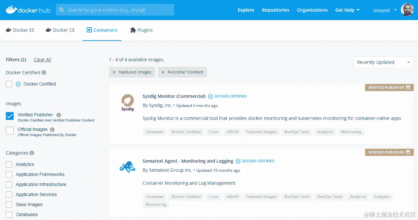Open the Plugins tab
Image resolution: width=418 pixels, height=220 pixels.
[x=141, y=30]
